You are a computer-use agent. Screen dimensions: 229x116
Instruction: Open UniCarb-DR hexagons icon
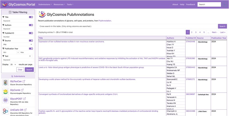point(5,111)
